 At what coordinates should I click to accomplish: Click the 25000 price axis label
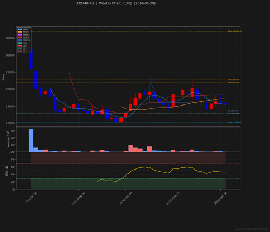pyautogui.click(x=10, y=72)
